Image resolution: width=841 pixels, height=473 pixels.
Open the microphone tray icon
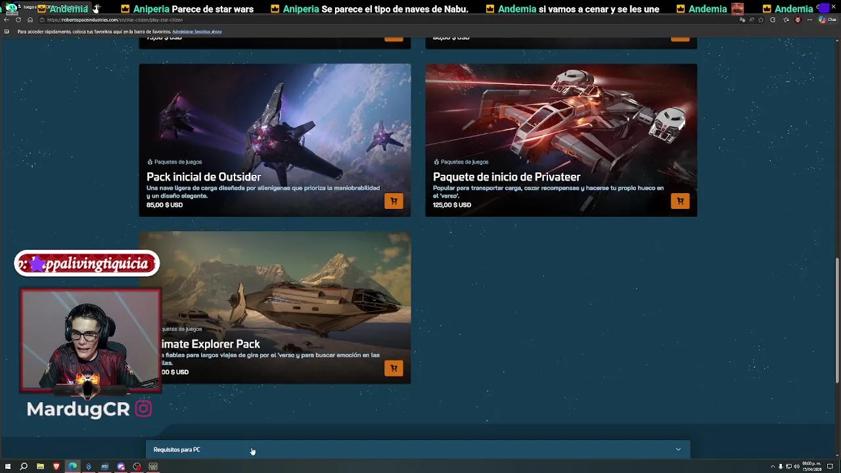pos(781,466)
